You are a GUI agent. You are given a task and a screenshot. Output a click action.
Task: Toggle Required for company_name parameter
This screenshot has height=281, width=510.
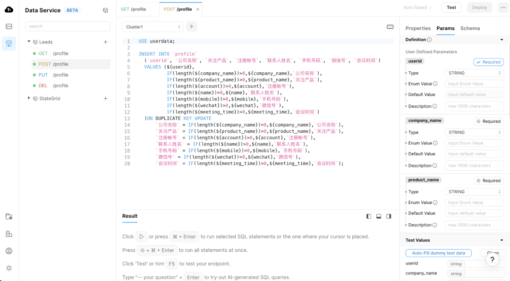coord(489,121)
